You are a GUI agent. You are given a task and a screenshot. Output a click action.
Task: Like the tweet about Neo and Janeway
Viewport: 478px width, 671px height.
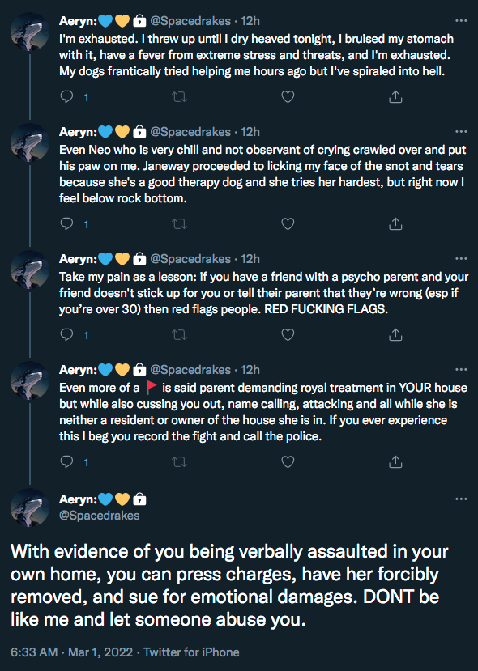[288, 224]
